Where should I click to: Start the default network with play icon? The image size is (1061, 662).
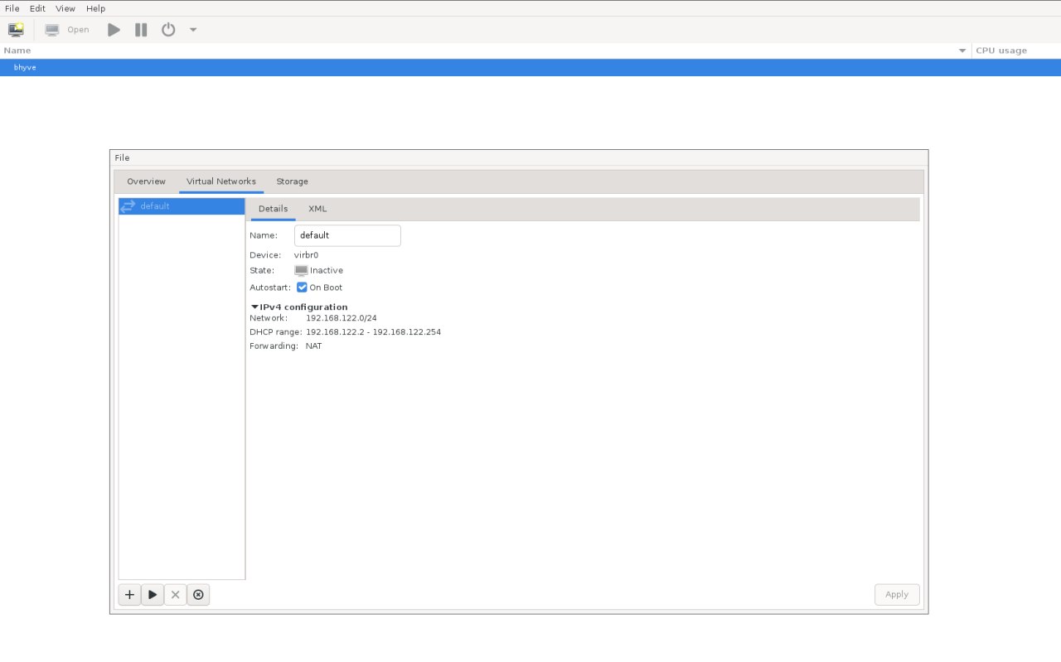point(153,595)
